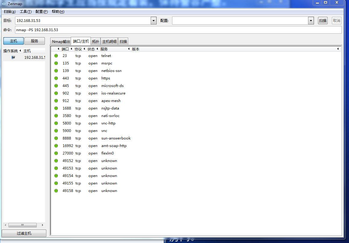This screenshot has width=349, height=243.
Task: Open the 配置(P) menu
Action: click(x=42, y=11)
